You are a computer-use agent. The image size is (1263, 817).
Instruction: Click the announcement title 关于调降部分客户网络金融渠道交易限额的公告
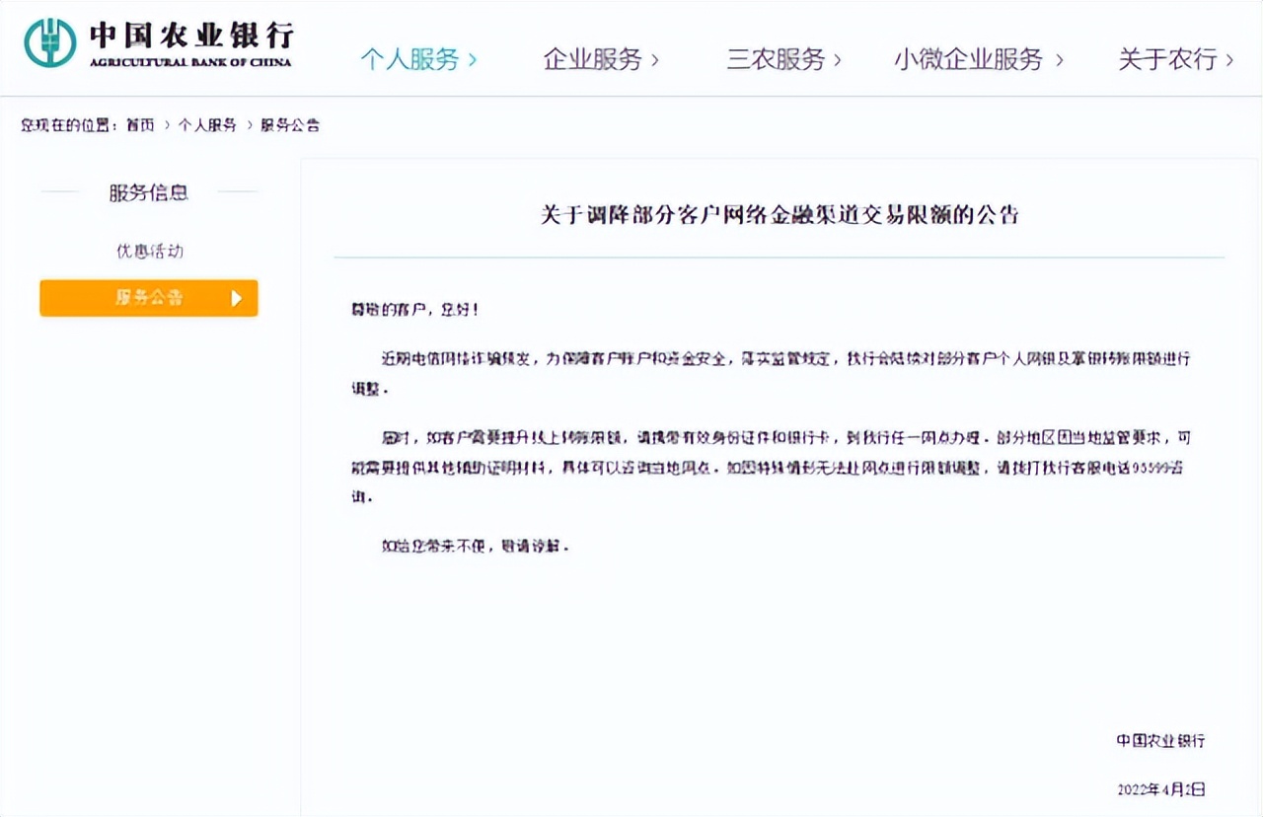coord(779,214)
